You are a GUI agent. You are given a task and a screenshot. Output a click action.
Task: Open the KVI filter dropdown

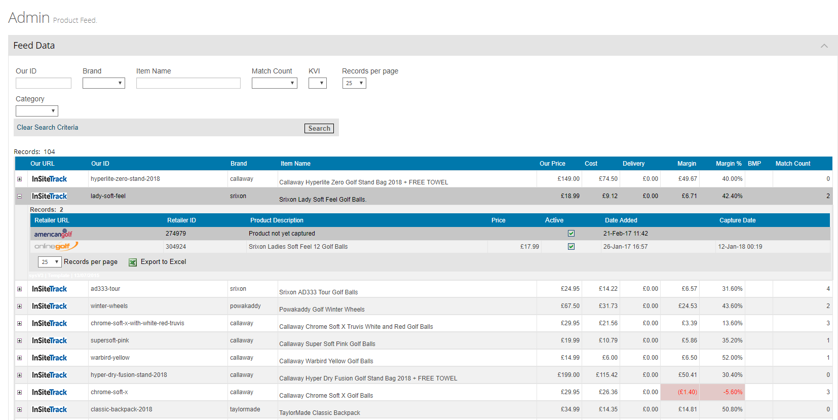318,83
